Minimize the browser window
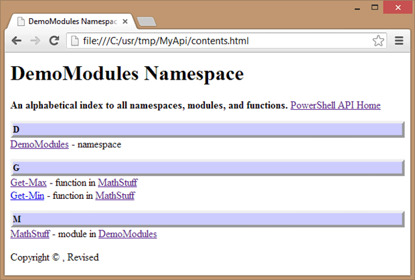Screen dimensions: 415x280 pyautogui.click(x=357, y=7)
